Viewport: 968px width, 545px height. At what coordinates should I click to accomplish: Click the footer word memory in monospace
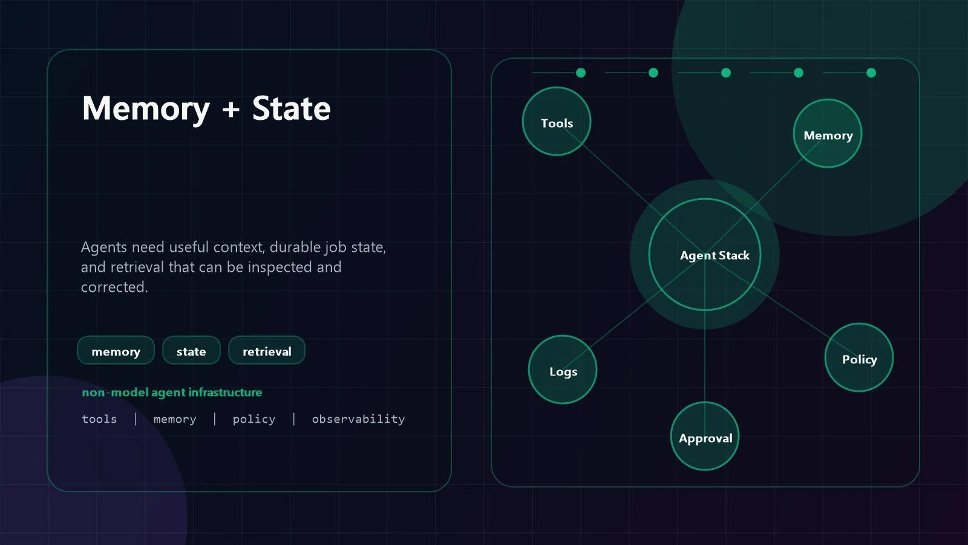point(175,419)
